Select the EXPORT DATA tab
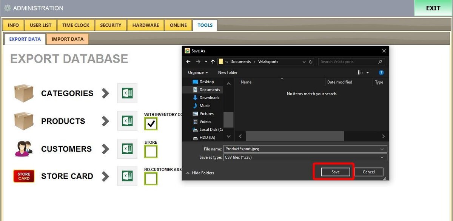This screenshot has height=221, width=453. [25, 39]
